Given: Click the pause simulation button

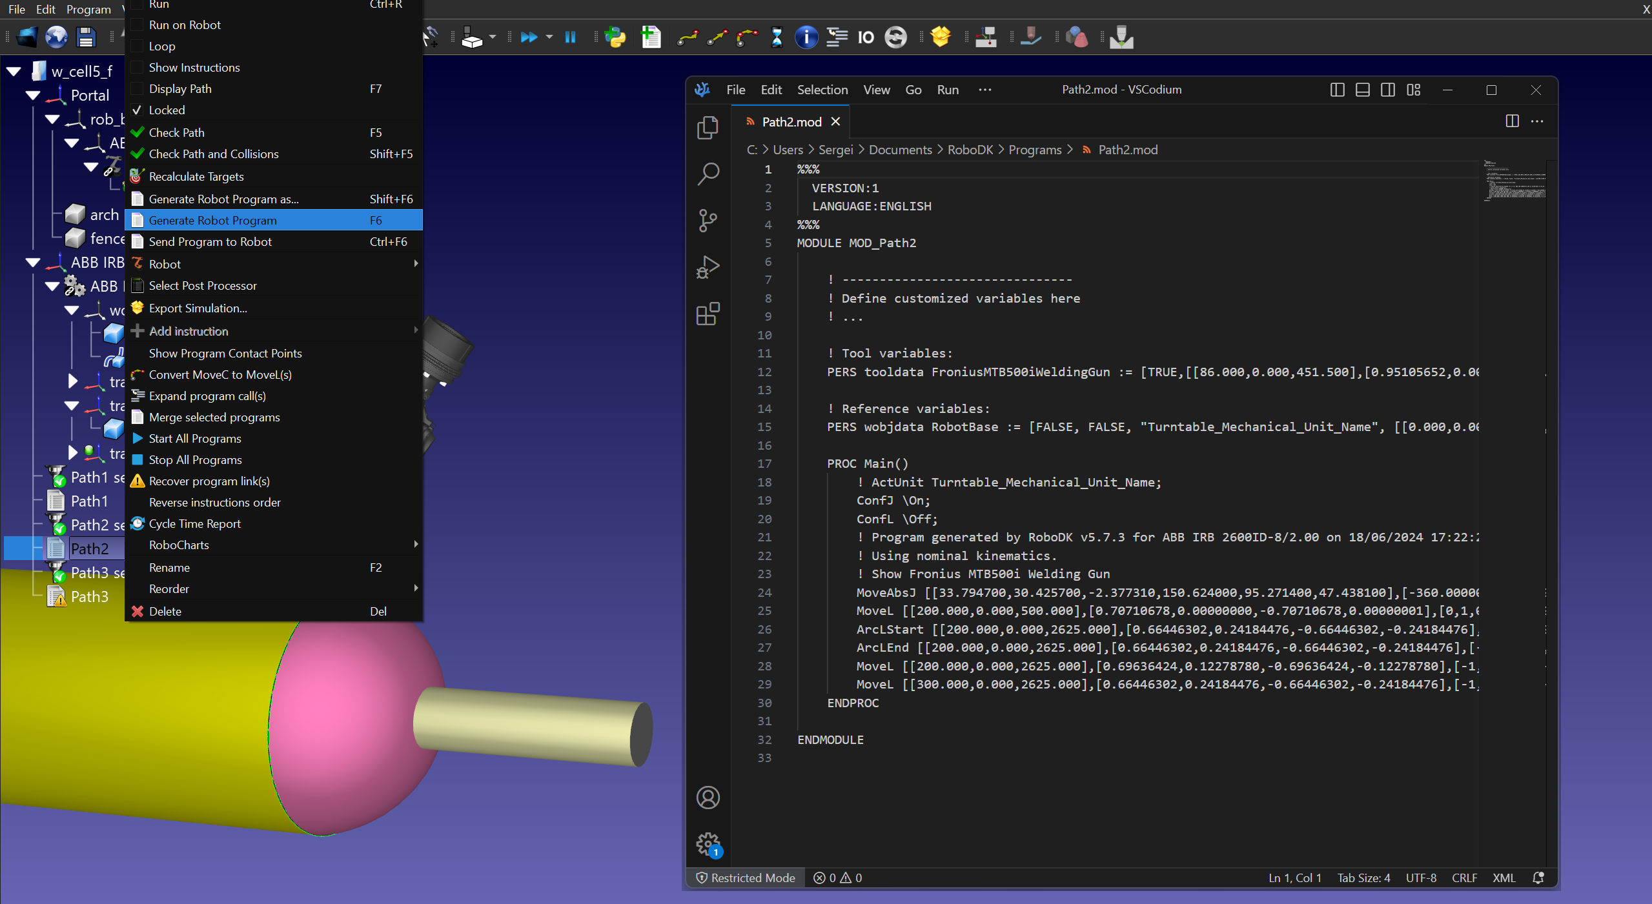Looking at the screenshot, I should coord(570,37).
